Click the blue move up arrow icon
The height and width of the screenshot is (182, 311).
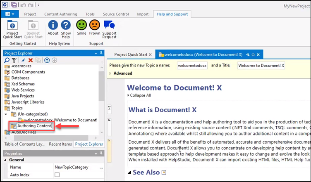tap(47, 60)
